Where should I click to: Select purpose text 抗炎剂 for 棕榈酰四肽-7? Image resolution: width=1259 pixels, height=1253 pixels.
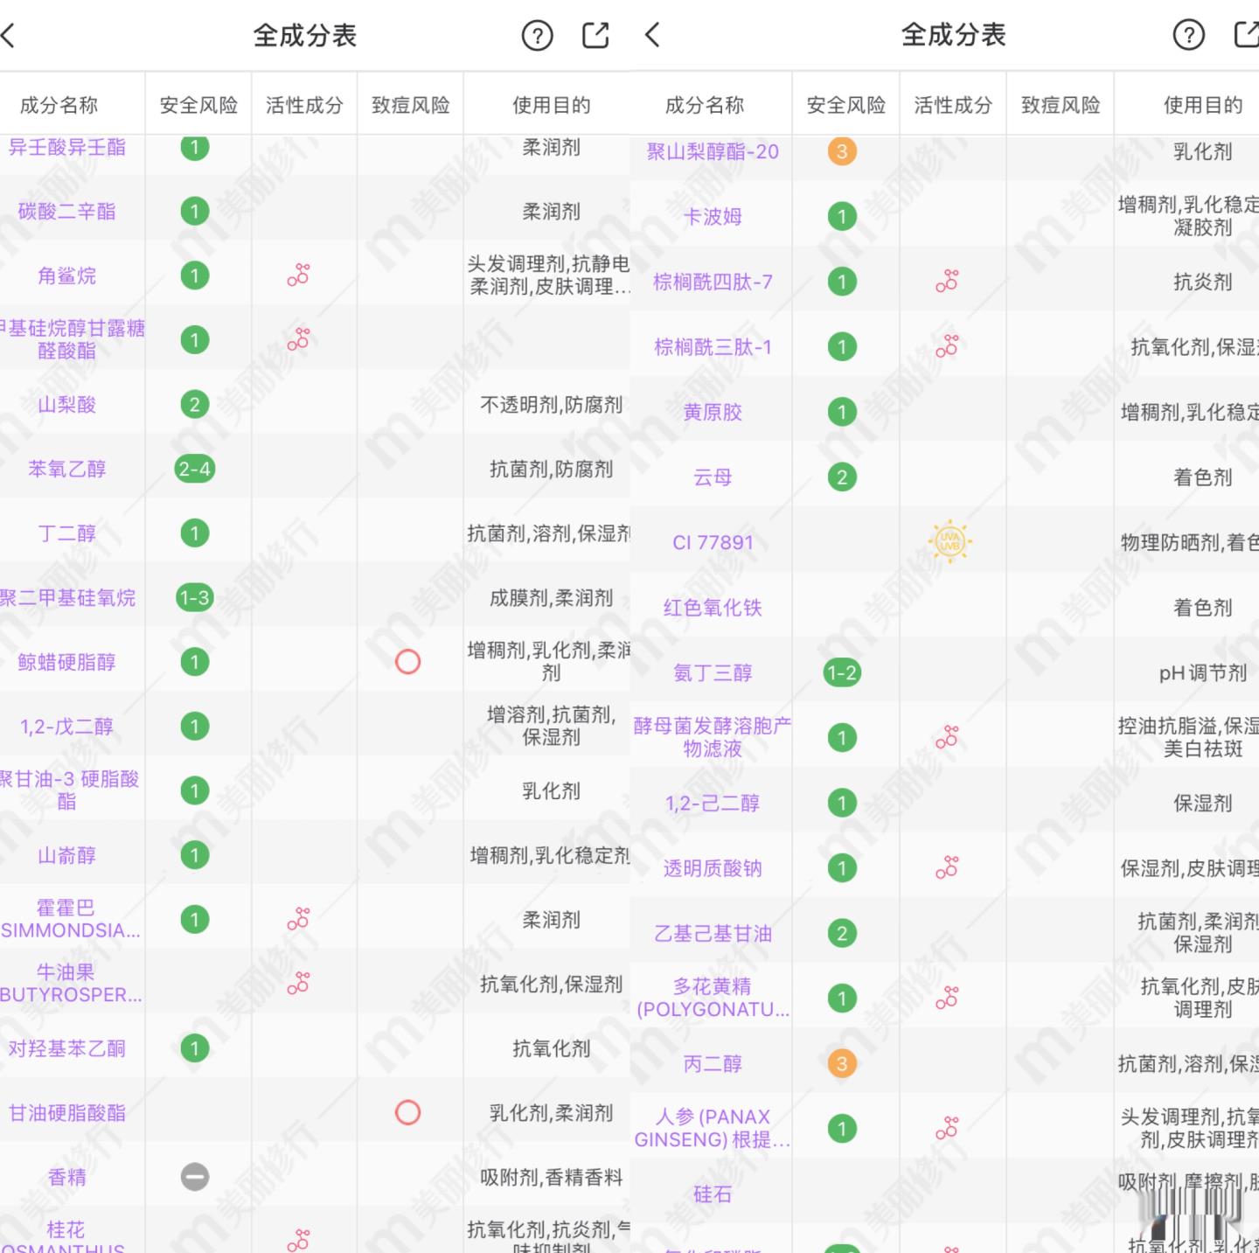pos(1203,282)
